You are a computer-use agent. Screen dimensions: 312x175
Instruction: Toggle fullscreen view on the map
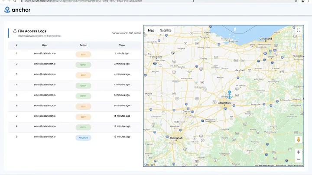(299, 30)
